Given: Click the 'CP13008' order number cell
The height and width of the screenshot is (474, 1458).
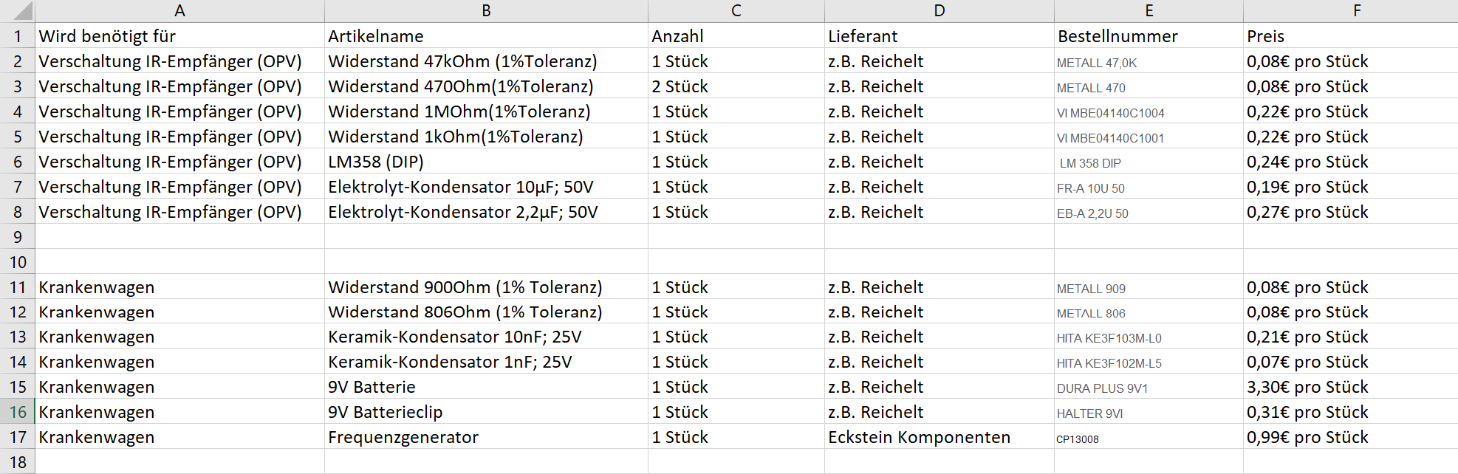Looking at the screenshot, I should click(1078, 439).
